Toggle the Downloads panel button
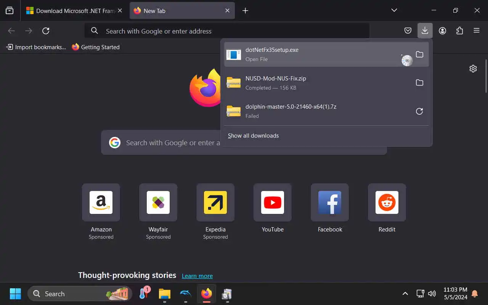The width and height of the screenshot is (488, 305). tap(425, 31)
